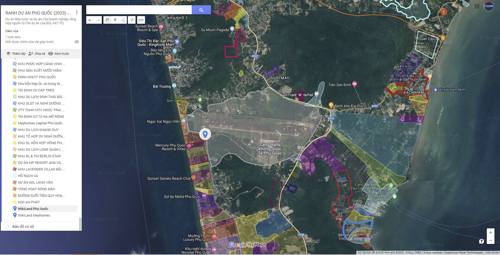Screen dimensions: 500x255
Task: Click the redo arrow in toolbar
Action: pos(98,20)
